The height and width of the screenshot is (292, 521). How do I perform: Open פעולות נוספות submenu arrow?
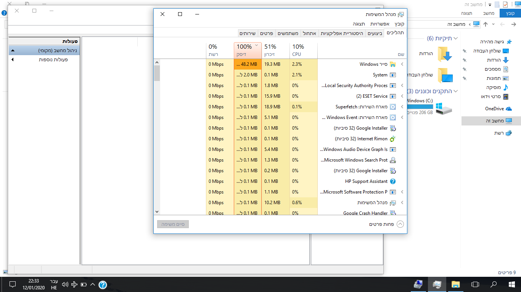point(12,60)
